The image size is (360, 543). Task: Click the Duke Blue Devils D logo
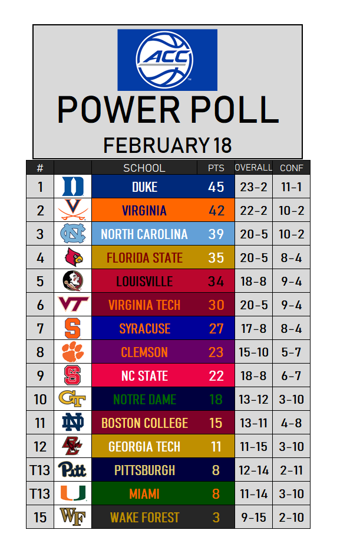click(x=73, y=187)
